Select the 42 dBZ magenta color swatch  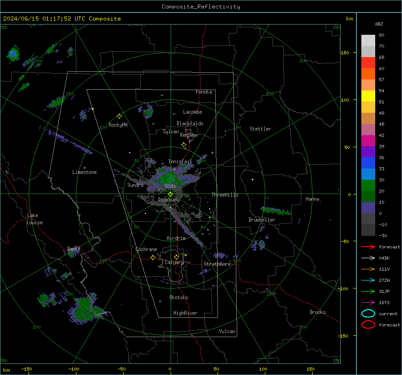368,141
